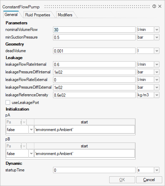Open the nominalVolumeFlow unit dropdown
Viewport: 165px width, 186px height.
click(x=157, y=30)
